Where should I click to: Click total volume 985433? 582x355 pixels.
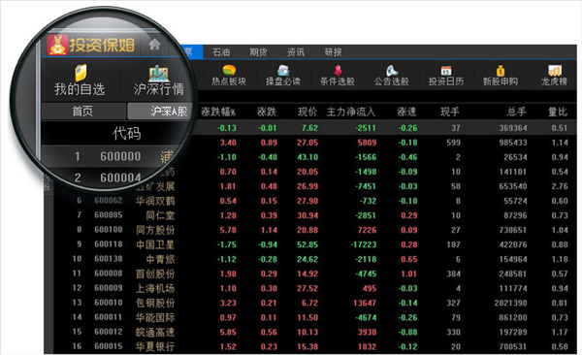(513, 143)
